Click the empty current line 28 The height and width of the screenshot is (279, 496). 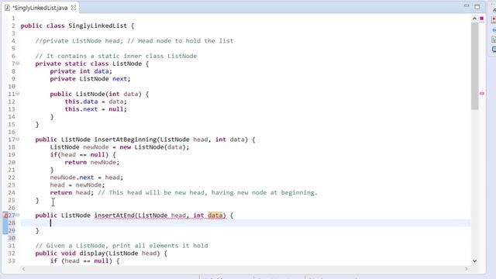pos(246,223)
